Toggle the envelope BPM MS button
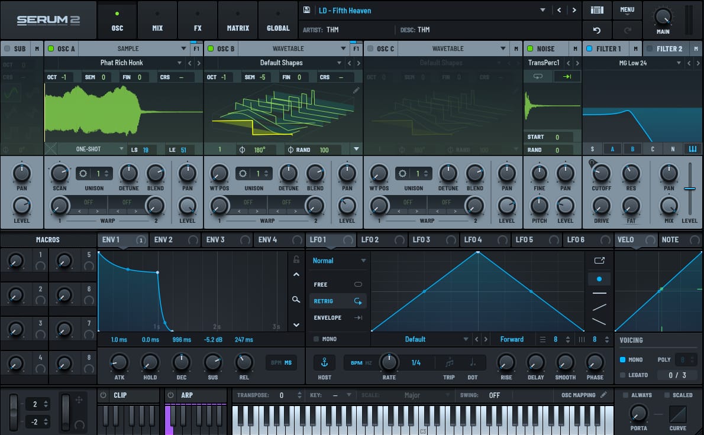This screenshot has height=435, width=704. point(282,362)
